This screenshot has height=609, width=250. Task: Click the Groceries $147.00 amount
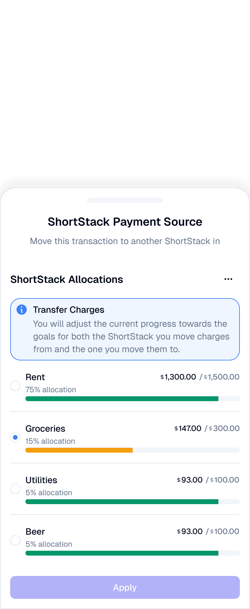click(x=188, y=428)
